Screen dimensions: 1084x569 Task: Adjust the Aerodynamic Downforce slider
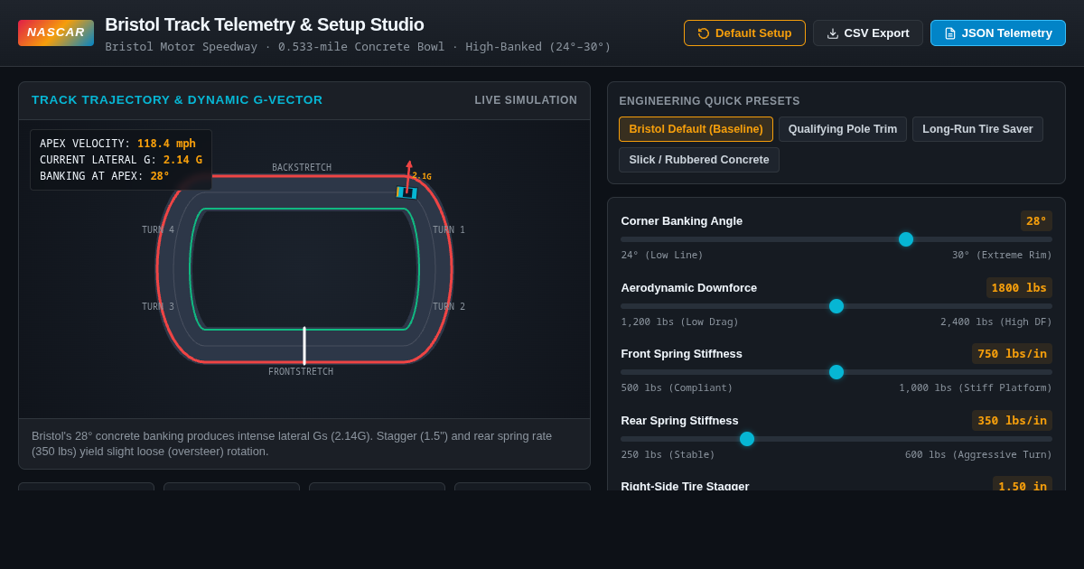(836, 306)
